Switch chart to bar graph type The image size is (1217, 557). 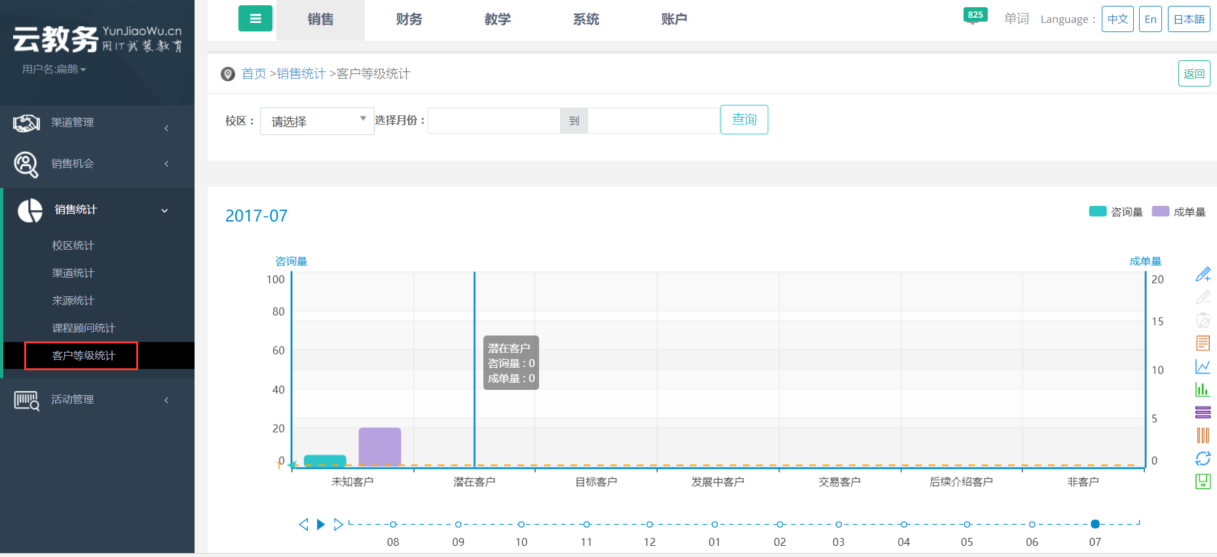coord(1203,389)
